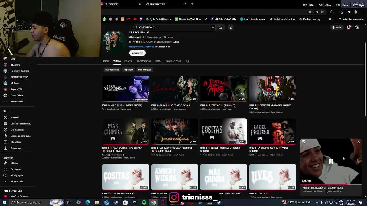Close the Instagram browser tab

(x=140, y=4)
